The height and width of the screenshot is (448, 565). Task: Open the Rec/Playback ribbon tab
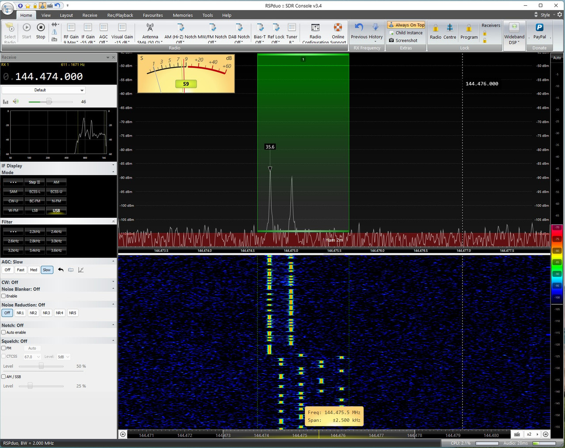pos(120,15)
